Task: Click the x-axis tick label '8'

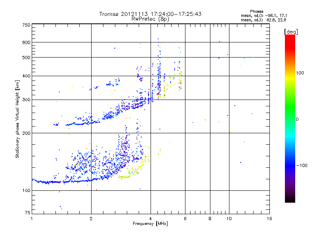Action: (210, 219)
